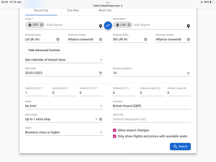Open help for destination Extension Codes
The height and width of the screenshot is (162, 216).
[x=188, y=39]
